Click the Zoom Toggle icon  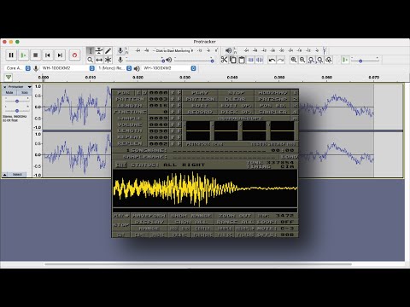[x=329, y=60]
